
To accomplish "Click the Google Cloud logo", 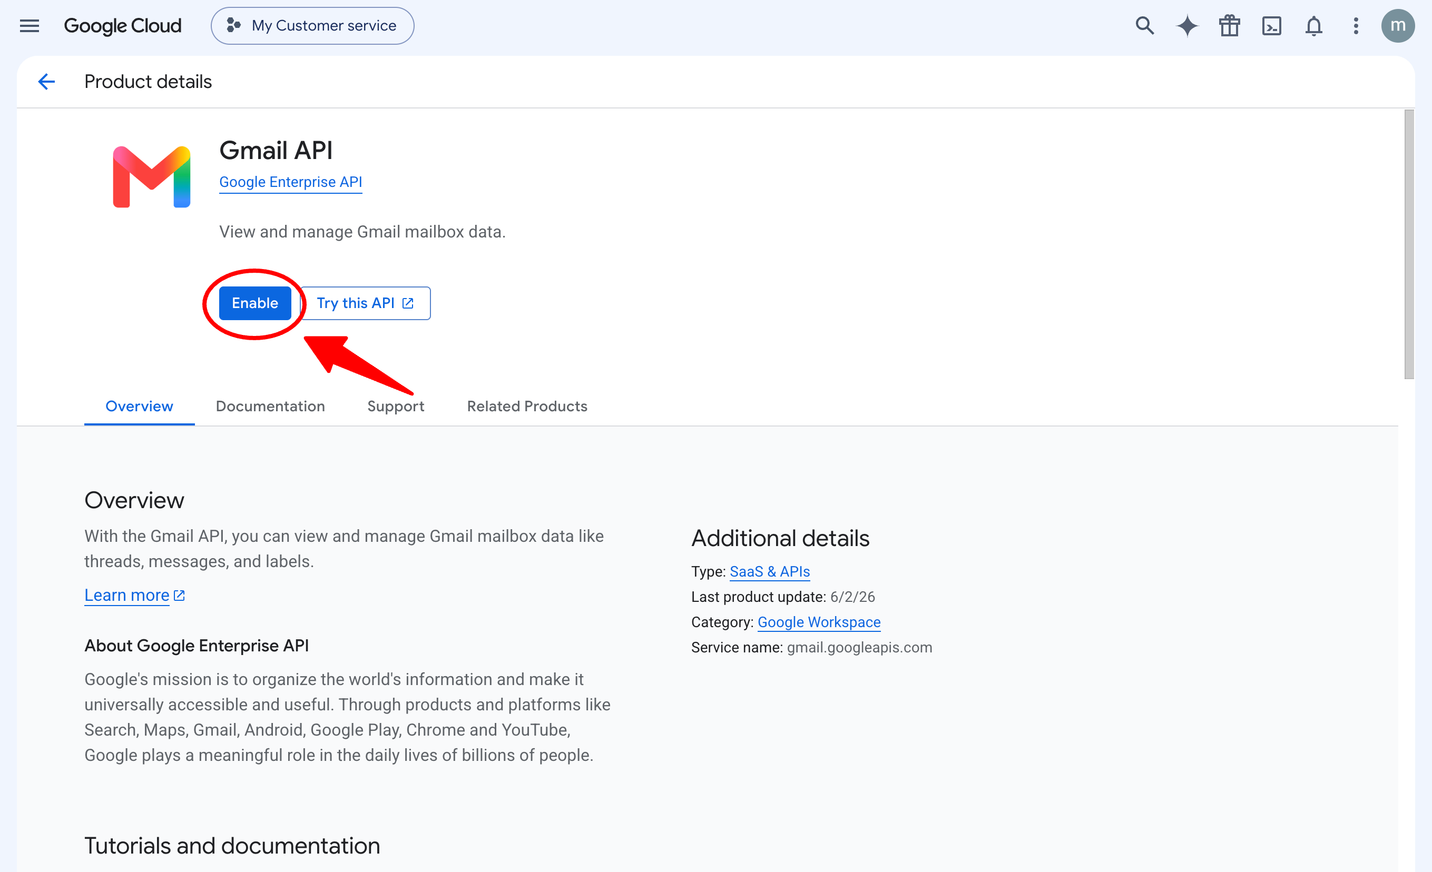I will [x=123, y=26].
